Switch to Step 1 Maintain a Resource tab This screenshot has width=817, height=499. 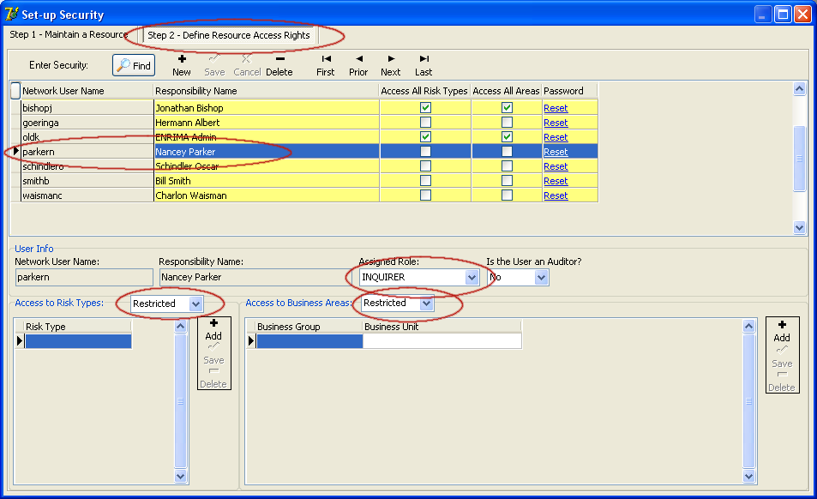click(x=68, y=35)
